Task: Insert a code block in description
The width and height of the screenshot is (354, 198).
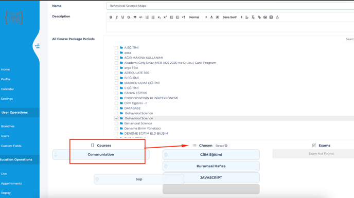Action: (141, 17)
